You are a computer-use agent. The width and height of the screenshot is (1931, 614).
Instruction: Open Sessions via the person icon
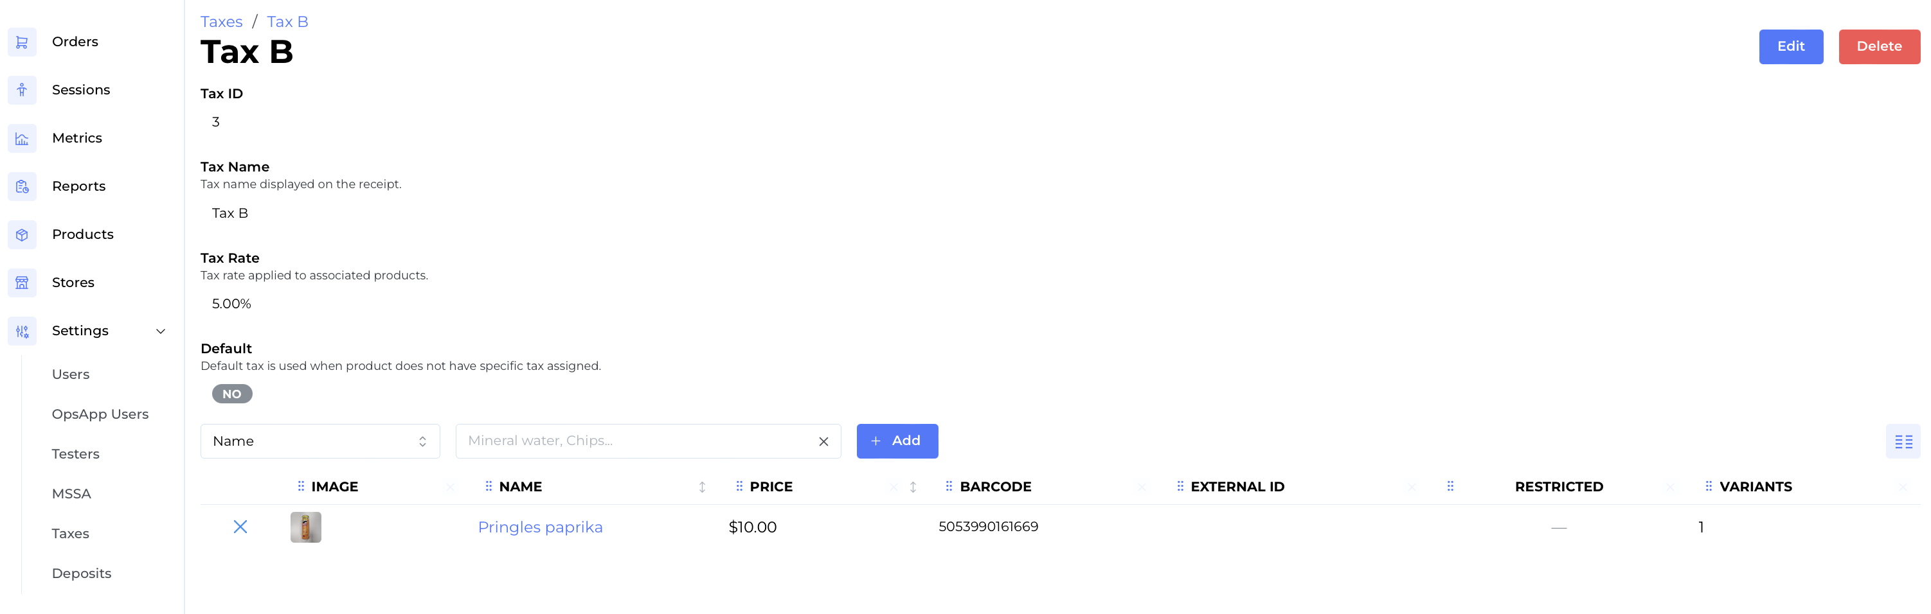[22, 90]
